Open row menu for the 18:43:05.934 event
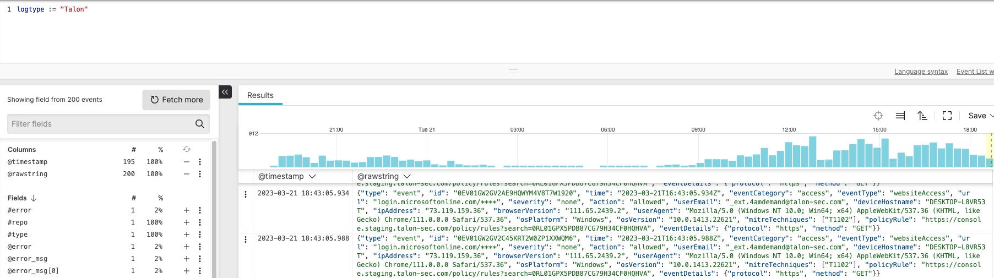This screenshot has height=278, width=994. [246, 194]
